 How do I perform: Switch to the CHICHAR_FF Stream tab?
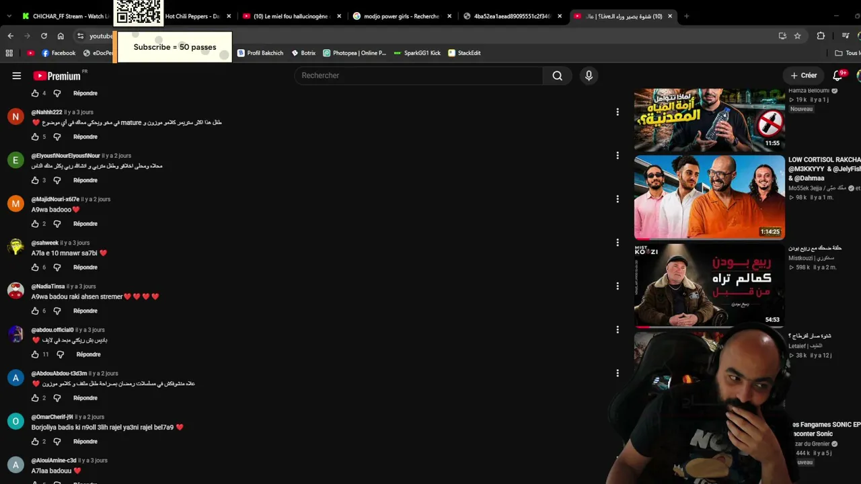click(65, 16)
